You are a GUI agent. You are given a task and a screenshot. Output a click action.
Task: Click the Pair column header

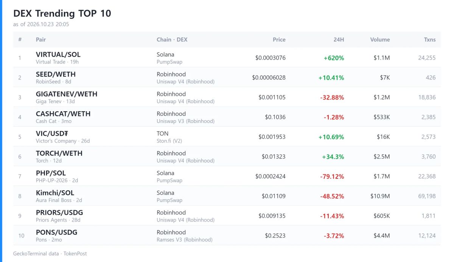(x=41, y=39)
